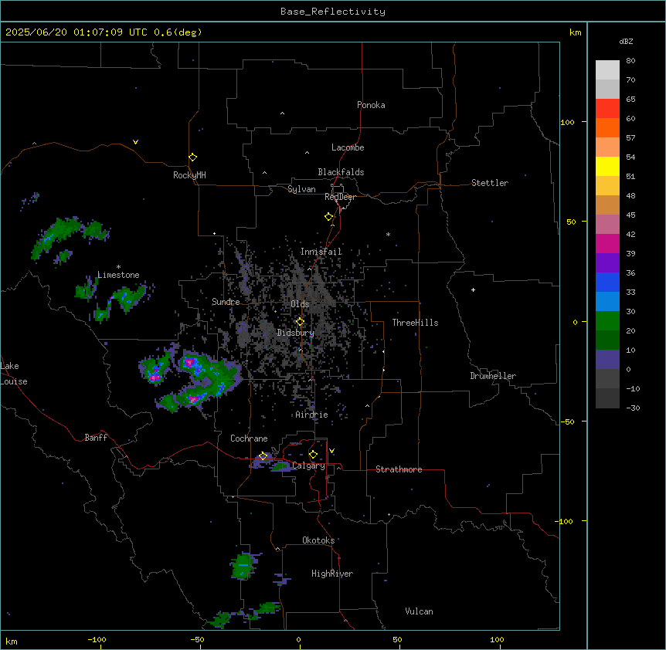The width and height of the screenshot is (666, 650).
Task: Click the Stettler city label
Action: point(490,183)
